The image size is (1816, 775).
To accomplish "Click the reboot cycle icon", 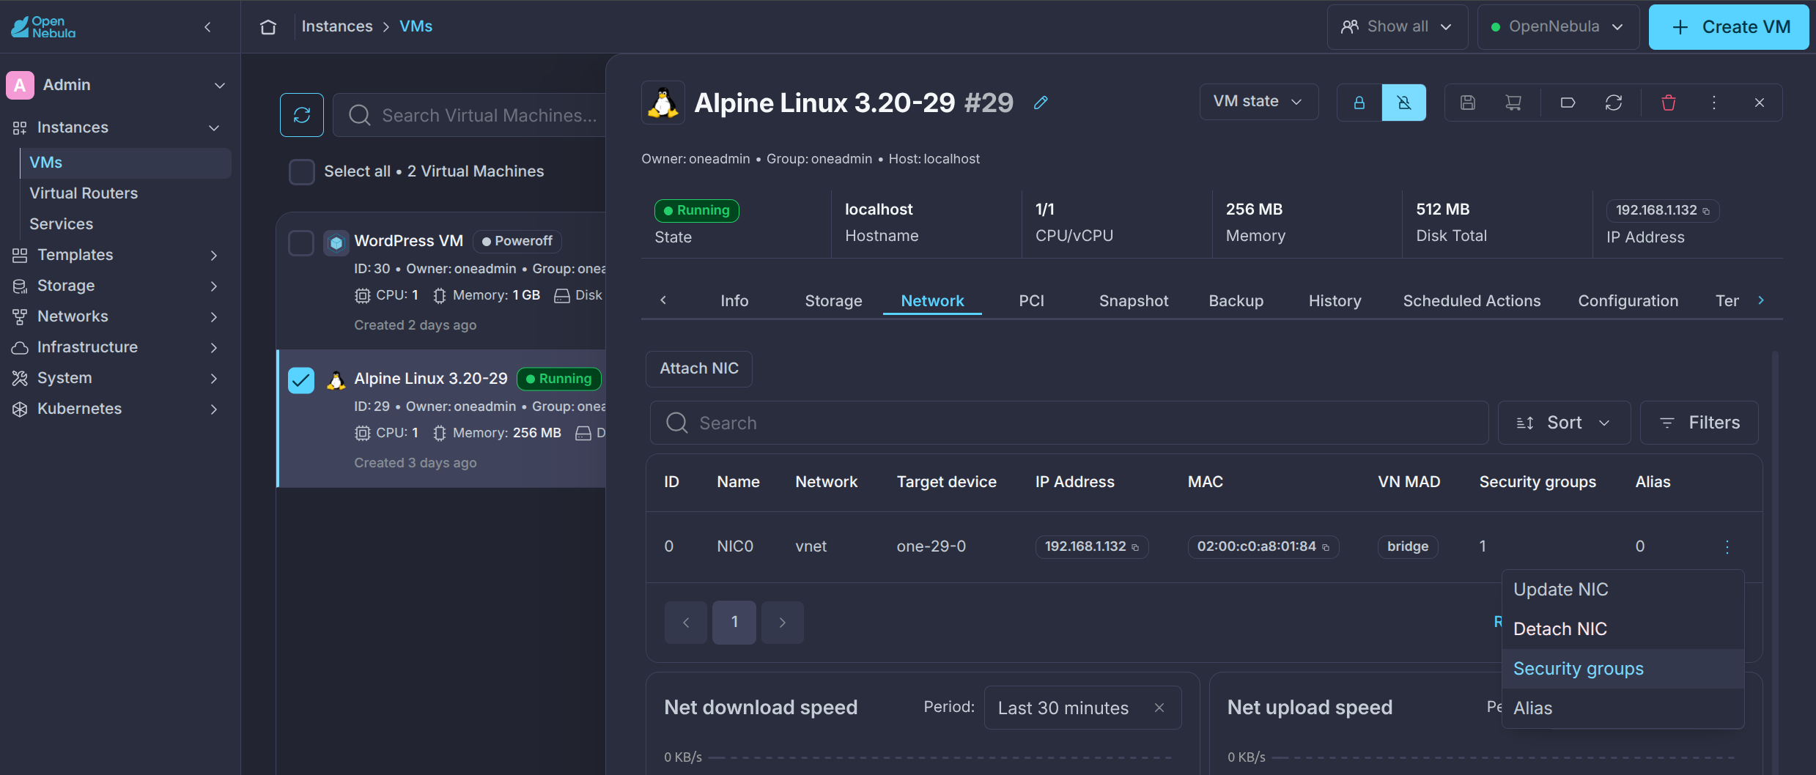I will 1614,103.
